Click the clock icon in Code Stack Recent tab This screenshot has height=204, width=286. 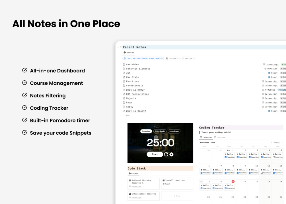pyautogui.click(x=130, y=173)
